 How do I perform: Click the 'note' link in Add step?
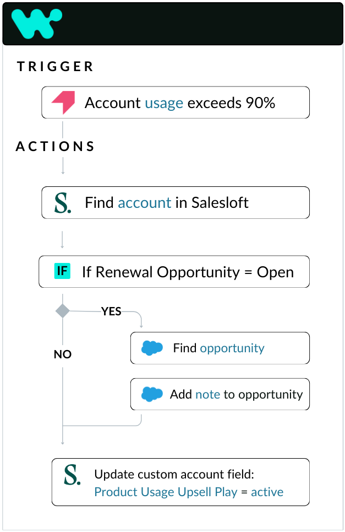click(x=207, y=395)
